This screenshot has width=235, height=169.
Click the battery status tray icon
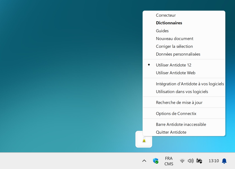[x=199, y=161]
